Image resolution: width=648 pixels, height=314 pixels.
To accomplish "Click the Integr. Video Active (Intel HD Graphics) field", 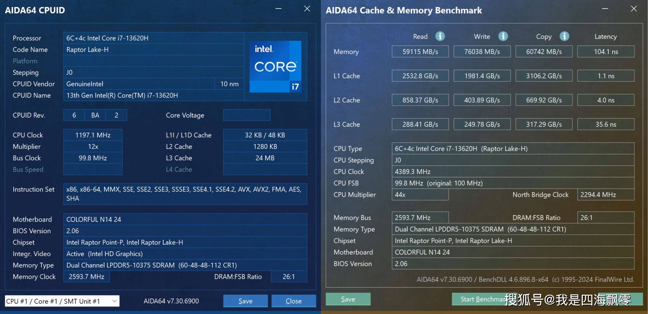I will [x=185, y=254].
